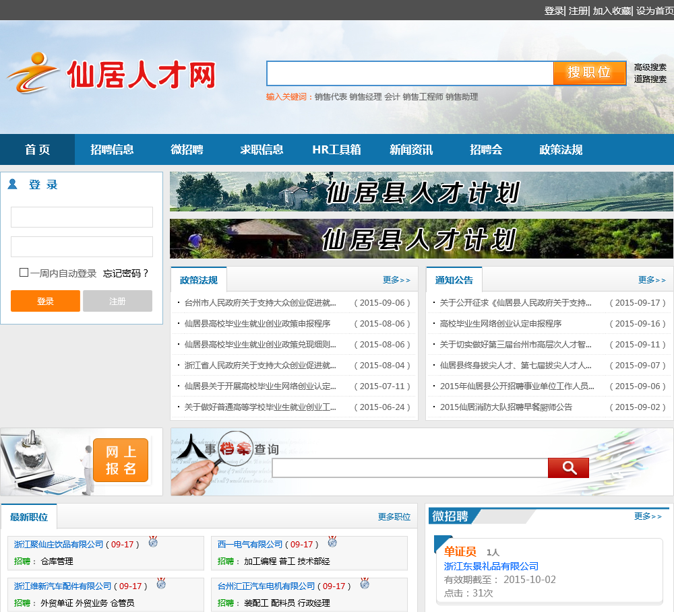Open 单证员 job in 微招聘 panel
Viewport: 674px width, 612px height.
(x=460, y=551)
